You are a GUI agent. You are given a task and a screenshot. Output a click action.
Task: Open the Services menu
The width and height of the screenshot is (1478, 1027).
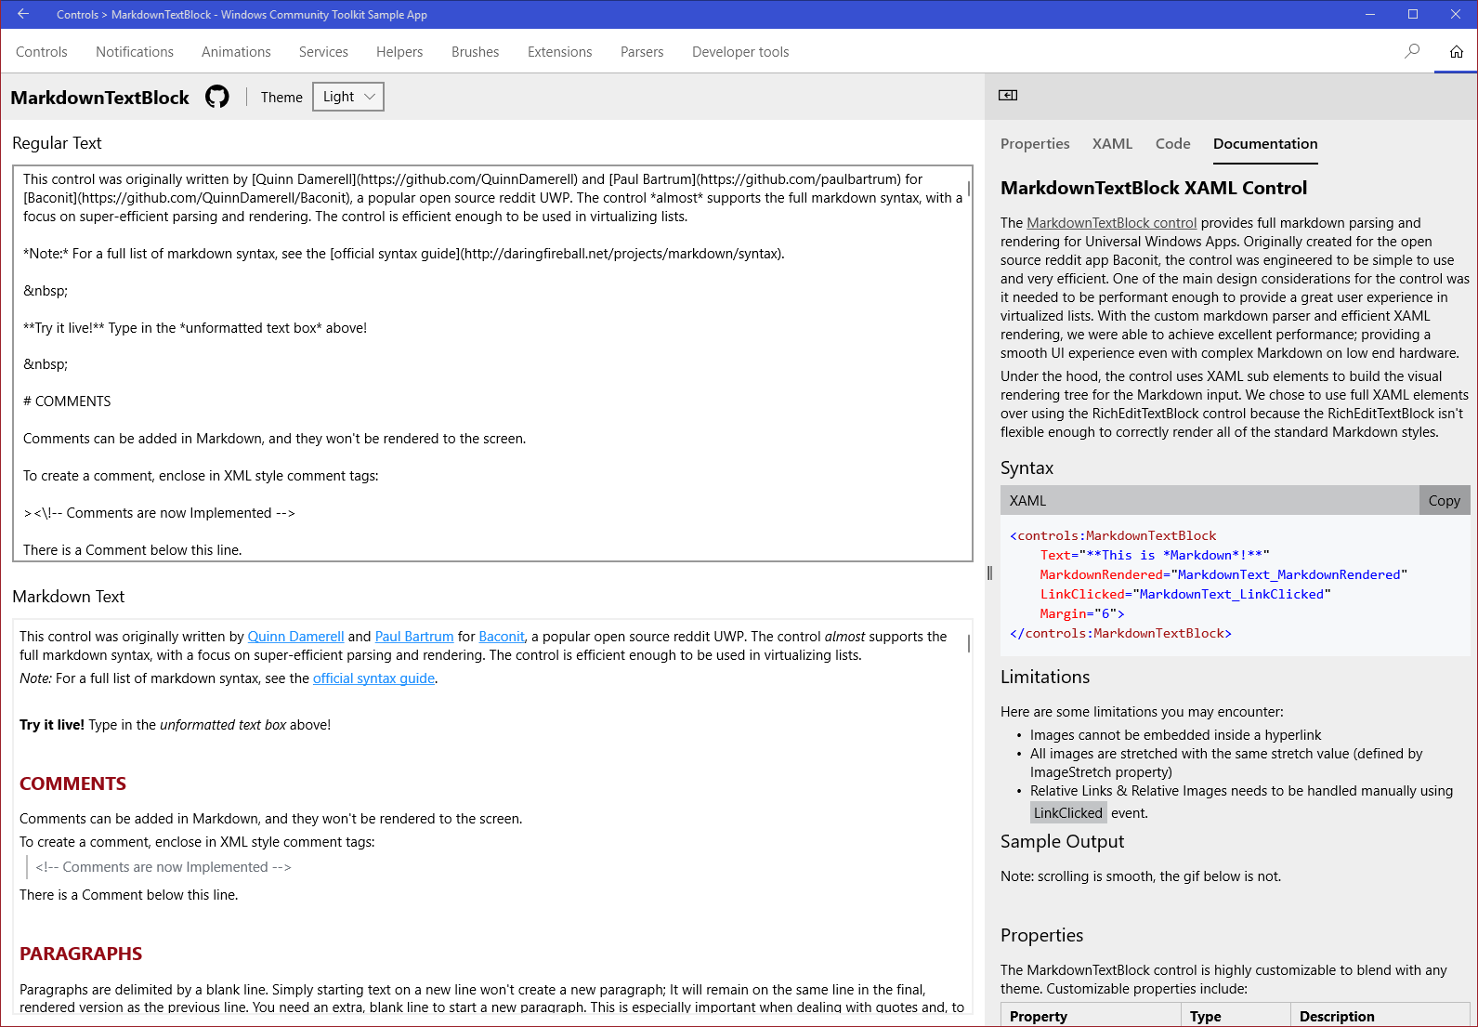coord(323,52)
